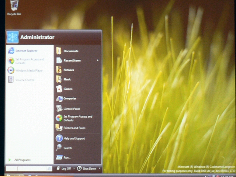Click the Internet Explorer icon
The width and height of the screenshot is (236, 177).
pyautogui.click(x=11, y=51)
